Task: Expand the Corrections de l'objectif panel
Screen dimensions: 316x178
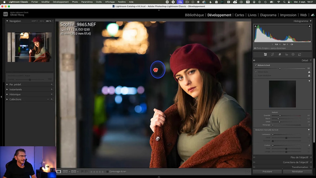Action: point(311,162)
